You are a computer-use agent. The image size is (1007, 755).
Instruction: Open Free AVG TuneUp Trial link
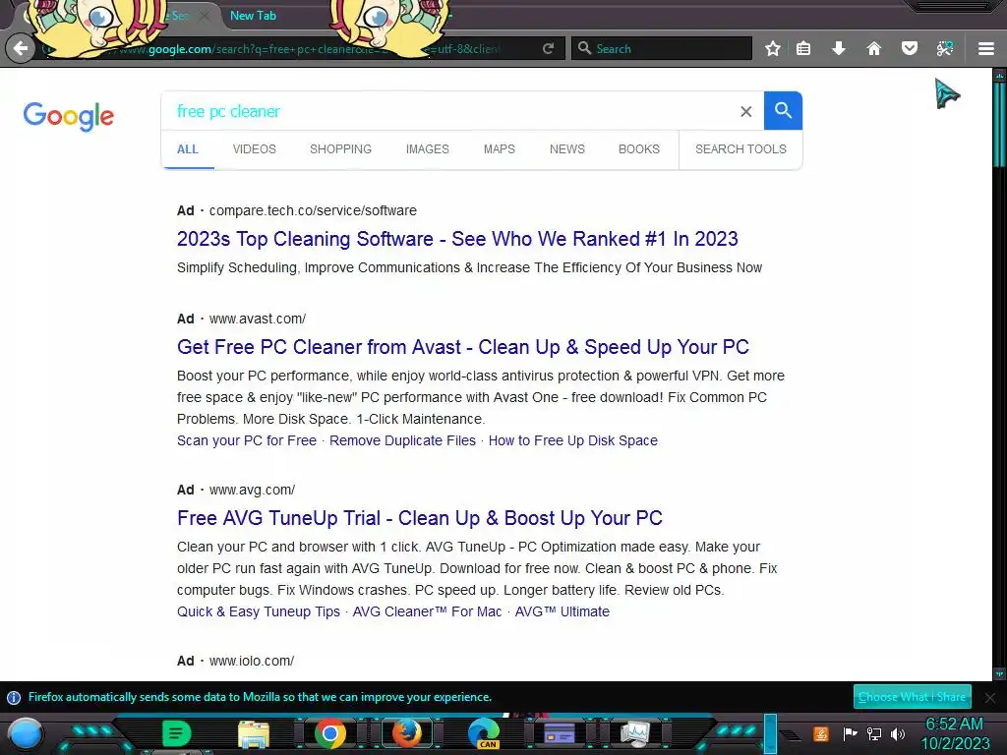pos(419,518)
